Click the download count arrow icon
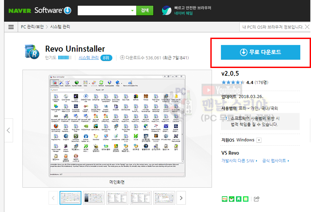The width and height of the screenshot is (311, 212). pyautogui.click(x=122, y=58)
